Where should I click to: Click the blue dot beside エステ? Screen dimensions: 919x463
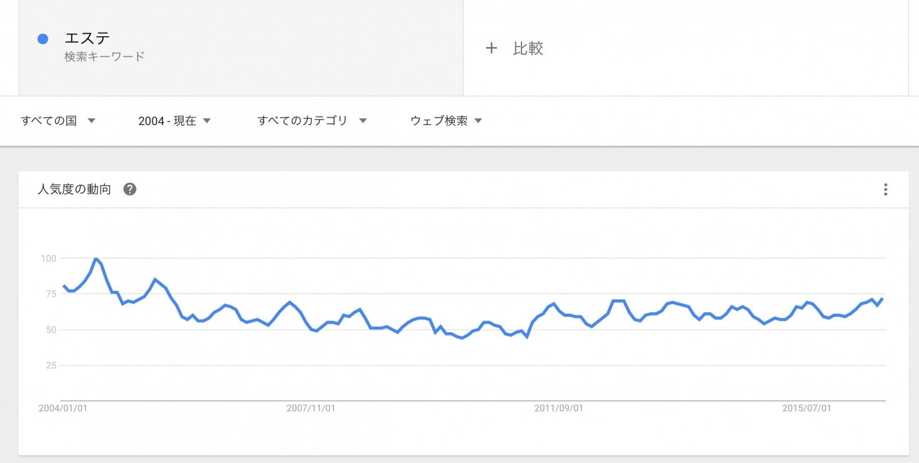43,39
